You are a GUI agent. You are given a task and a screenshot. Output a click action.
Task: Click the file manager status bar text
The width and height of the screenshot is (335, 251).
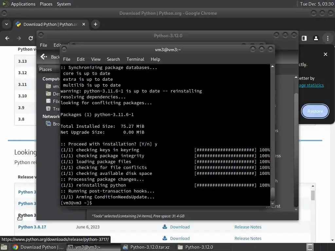coord(138,216)
